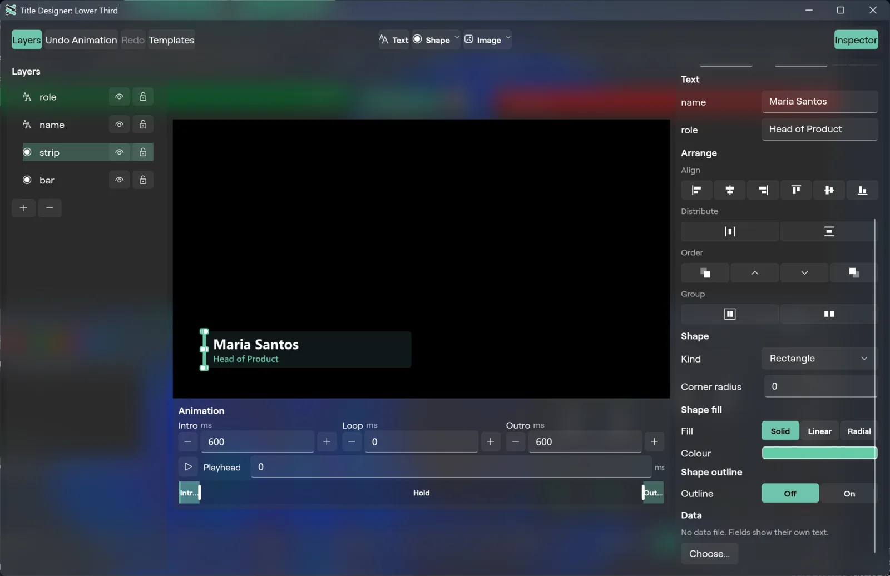890x576 pixels.
Task: Click align vertical middle icon
Action: (x=829, y=190)
